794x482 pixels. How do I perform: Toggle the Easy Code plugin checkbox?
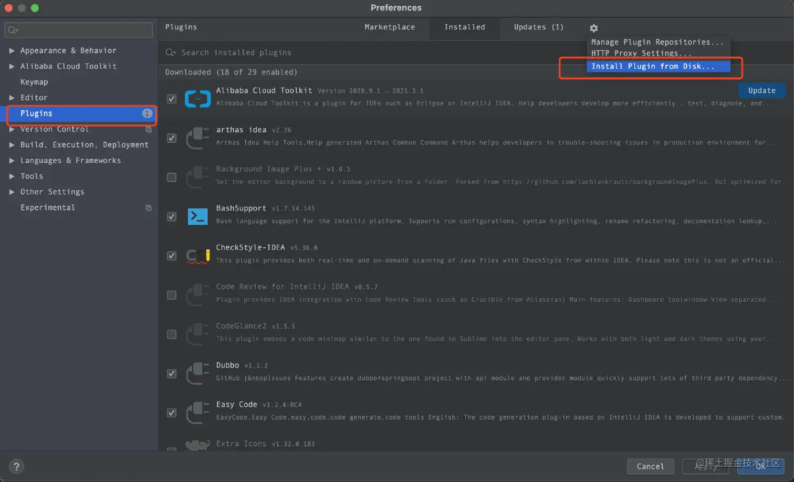click(172, 413)
